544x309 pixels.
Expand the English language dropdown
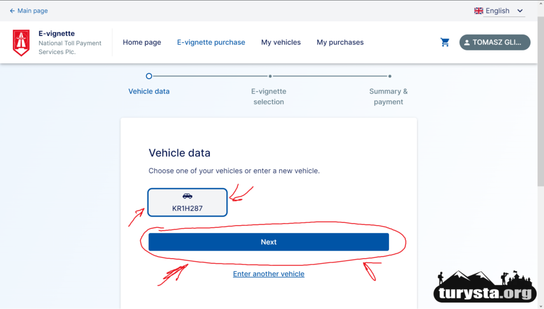coord(520,11)
